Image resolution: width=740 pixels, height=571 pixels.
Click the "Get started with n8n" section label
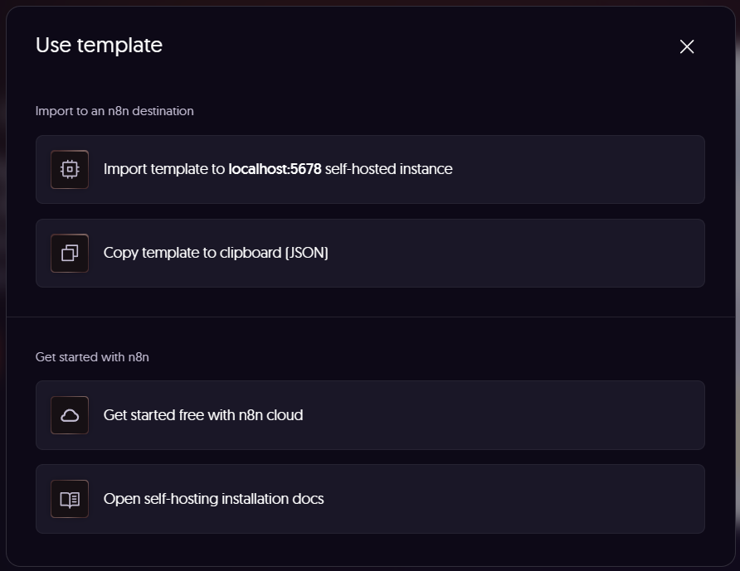pos(92,357)
